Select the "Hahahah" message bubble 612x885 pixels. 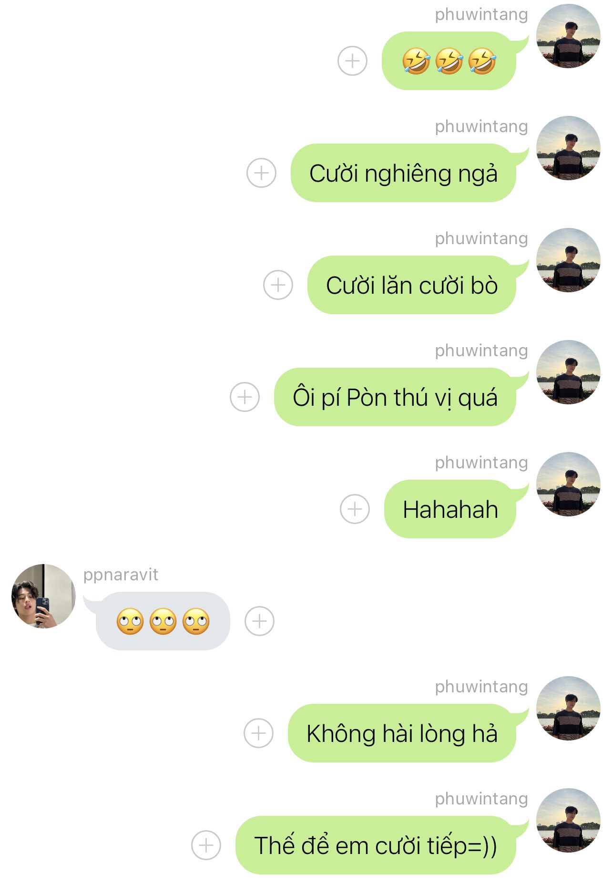(x=450, y=509)
